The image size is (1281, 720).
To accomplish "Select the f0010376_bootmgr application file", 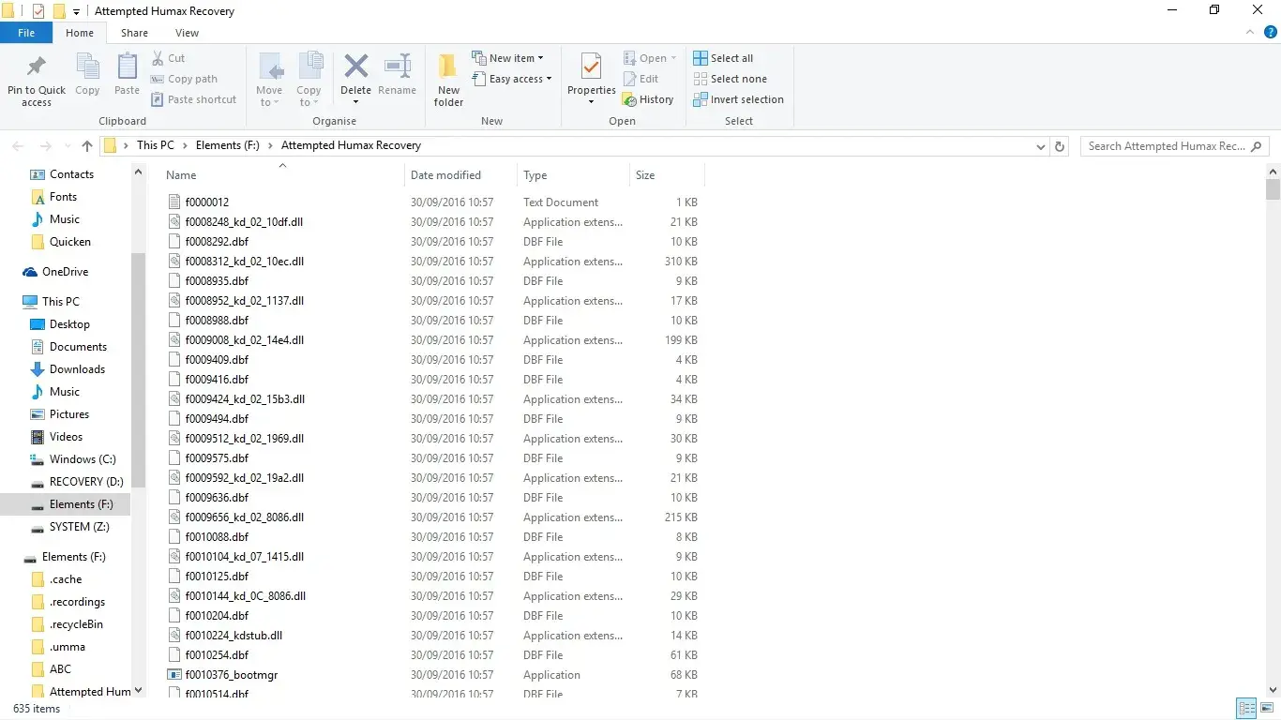I will pos(231,675).
